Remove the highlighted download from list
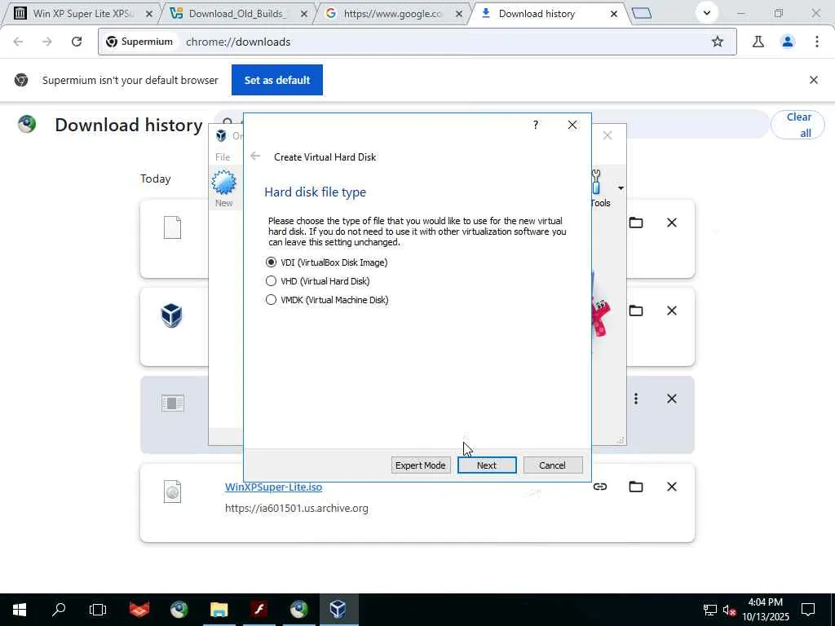835x626 pixels. point(672,399)
